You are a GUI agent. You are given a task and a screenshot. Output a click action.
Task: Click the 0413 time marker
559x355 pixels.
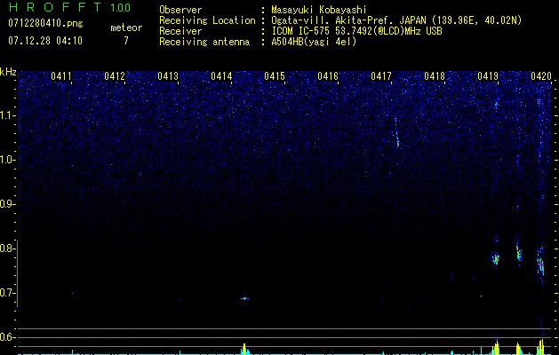click(x=168, y=75)
